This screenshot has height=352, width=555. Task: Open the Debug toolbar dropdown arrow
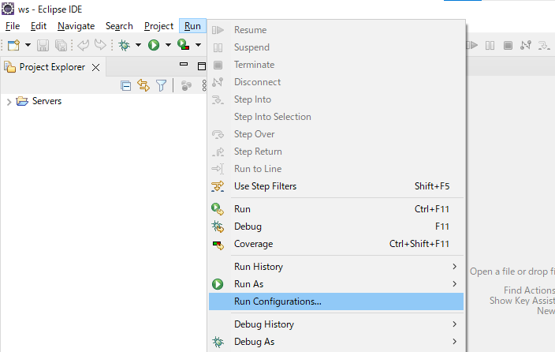point(139,45)
